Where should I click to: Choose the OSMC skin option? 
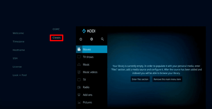(56, 29)
